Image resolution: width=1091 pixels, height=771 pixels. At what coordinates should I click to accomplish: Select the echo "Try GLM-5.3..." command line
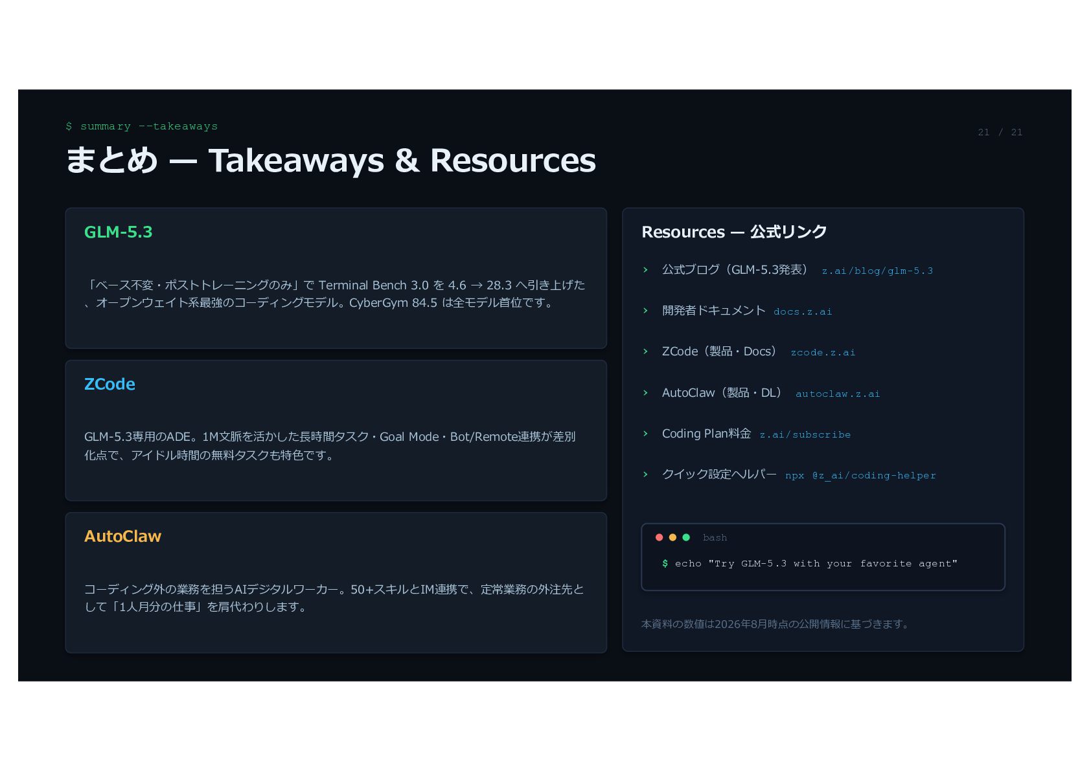[810, 563]
